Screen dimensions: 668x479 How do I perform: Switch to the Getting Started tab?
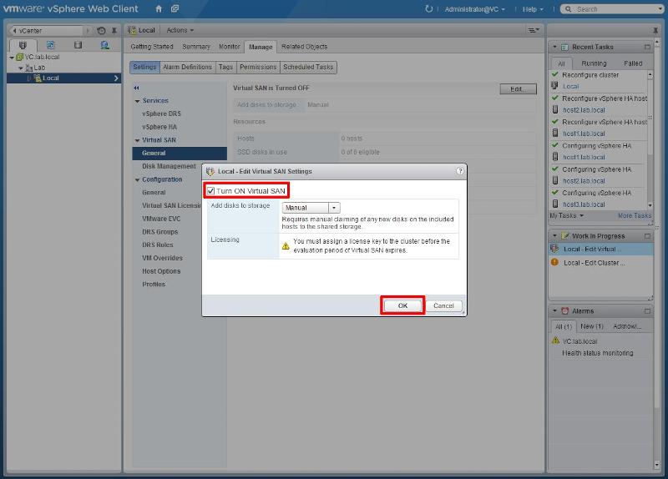152,47
